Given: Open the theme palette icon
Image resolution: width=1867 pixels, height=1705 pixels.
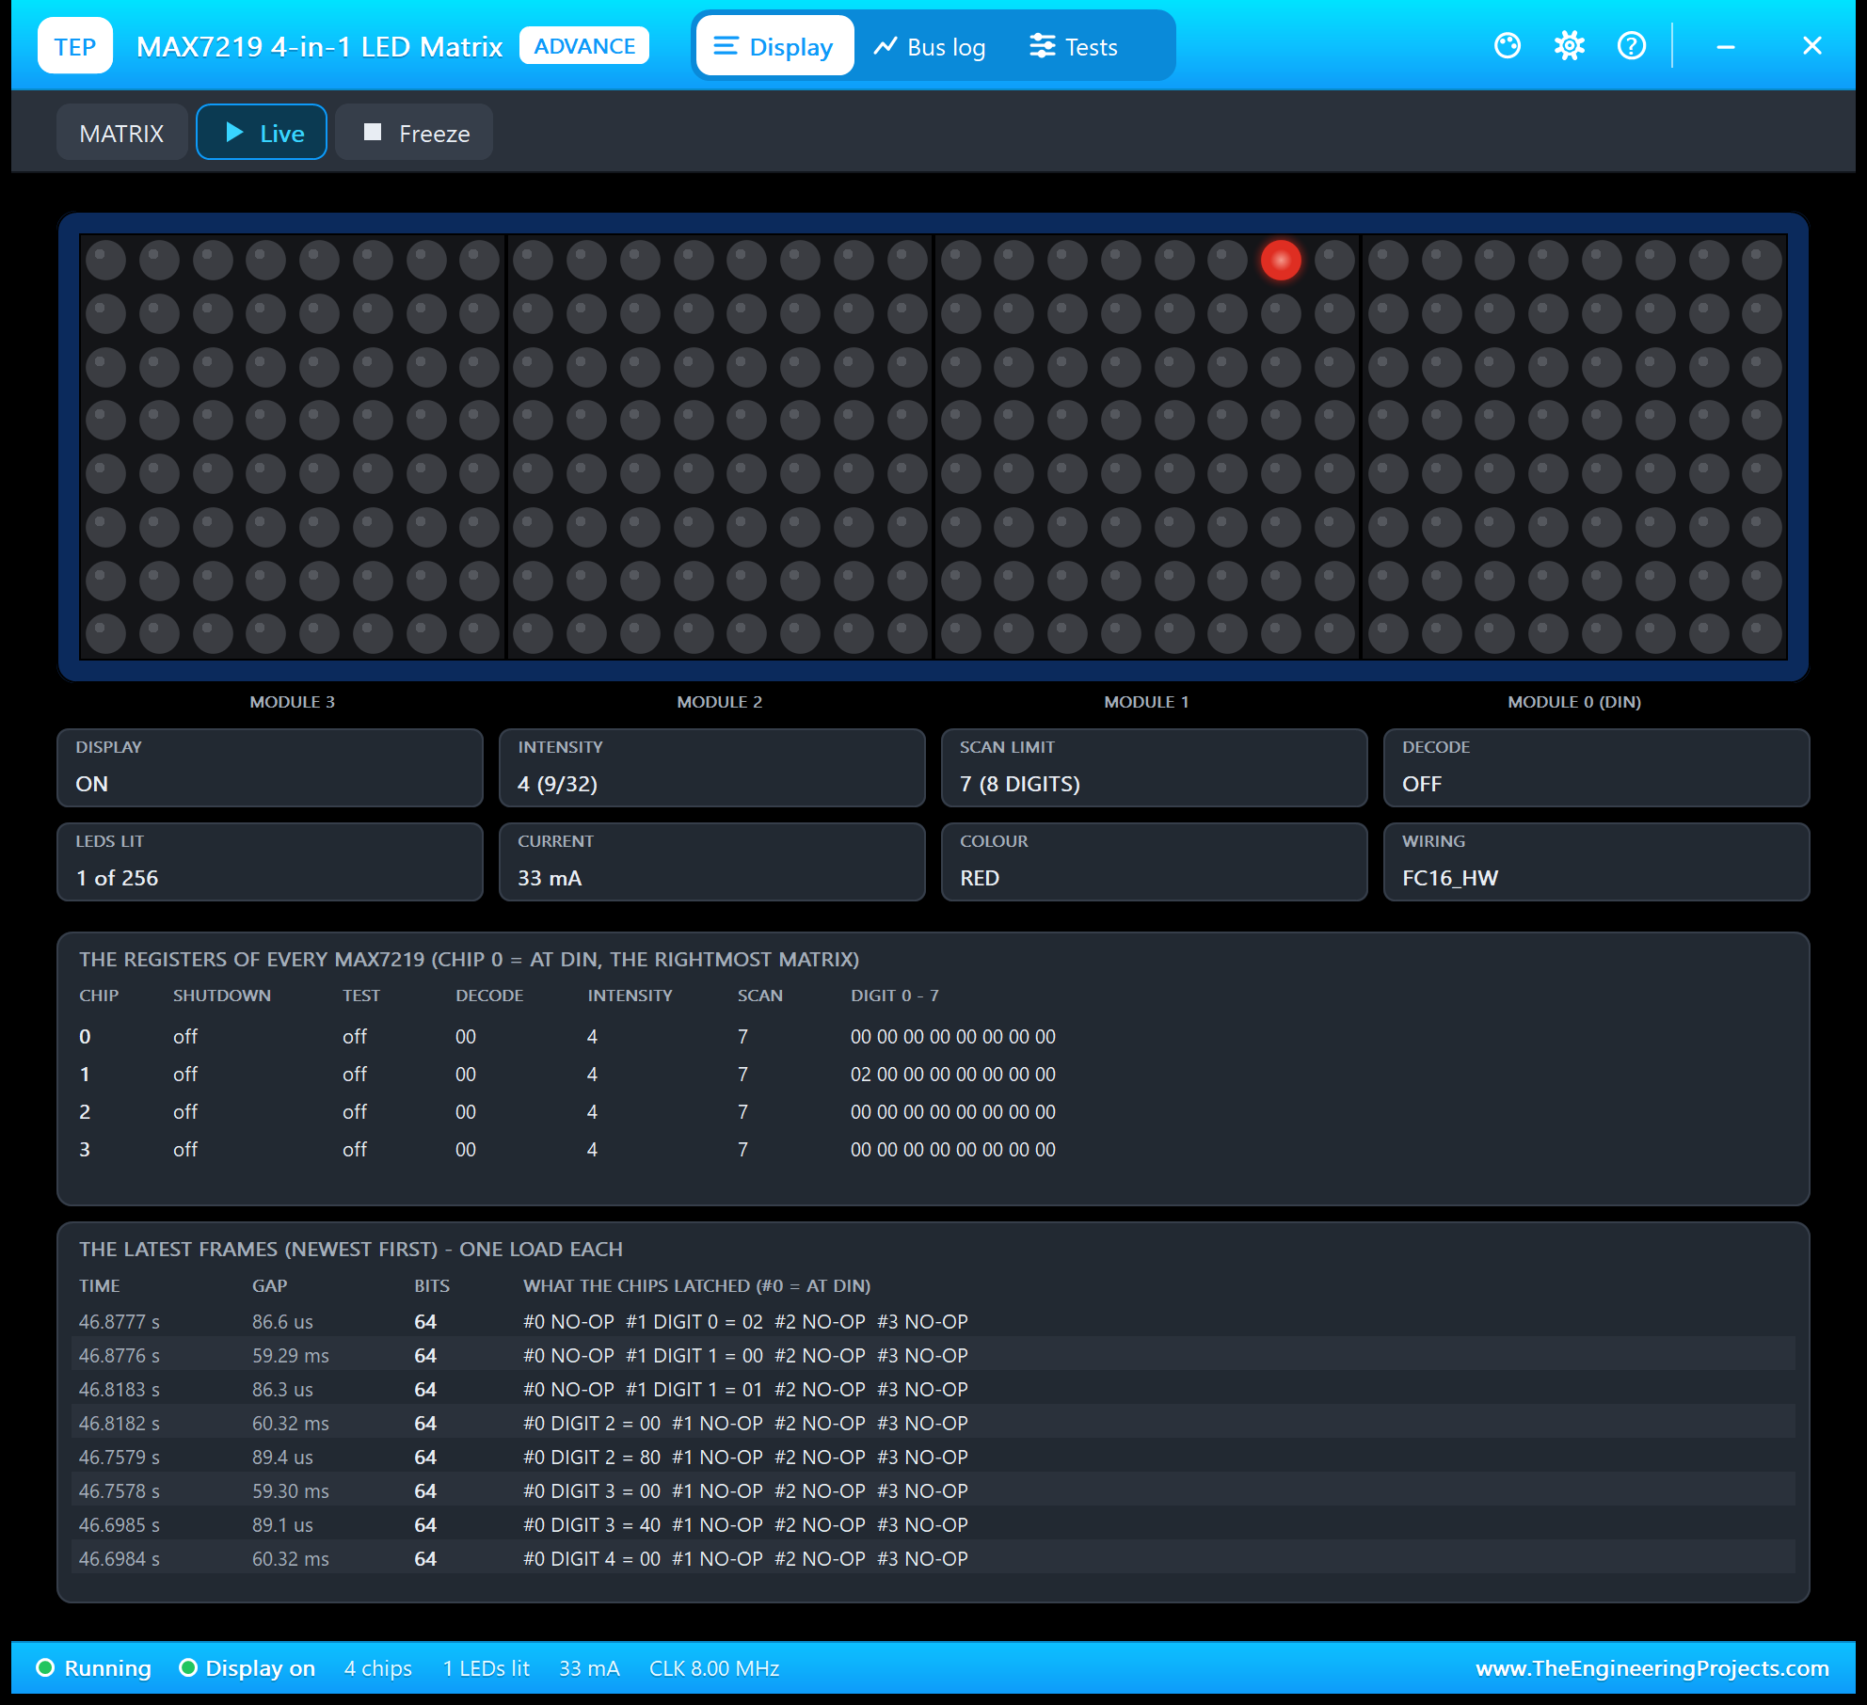Looking at the screenshot, I should click(1508, 46).
